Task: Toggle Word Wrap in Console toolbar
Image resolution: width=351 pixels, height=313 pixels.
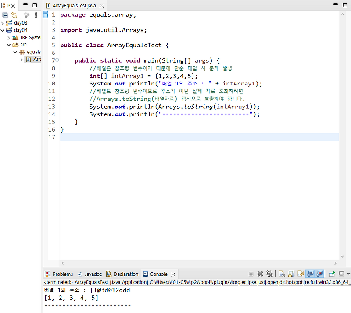Action: click(x=301, y=274)
